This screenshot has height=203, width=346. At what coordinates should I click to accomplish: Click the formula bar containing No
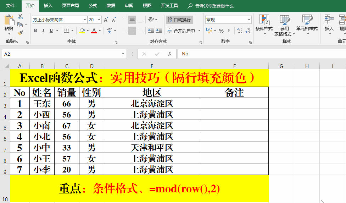[262, 54]
